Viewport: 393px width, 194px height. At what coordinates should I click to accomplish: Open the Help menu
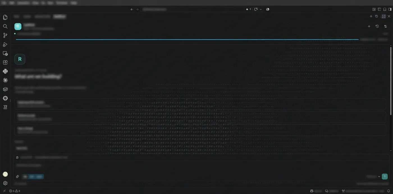tap(74, 3)
